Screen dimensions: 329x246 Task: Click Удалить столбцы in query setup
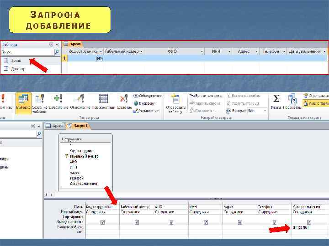coord(243,103)
